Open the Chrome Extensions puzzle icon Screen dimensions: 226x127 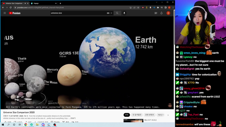tap(158, 7)
